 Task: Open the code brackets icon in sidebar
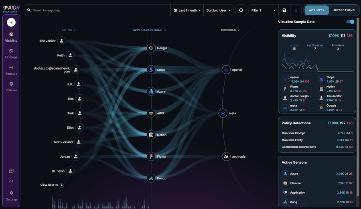tap(11, 181)
